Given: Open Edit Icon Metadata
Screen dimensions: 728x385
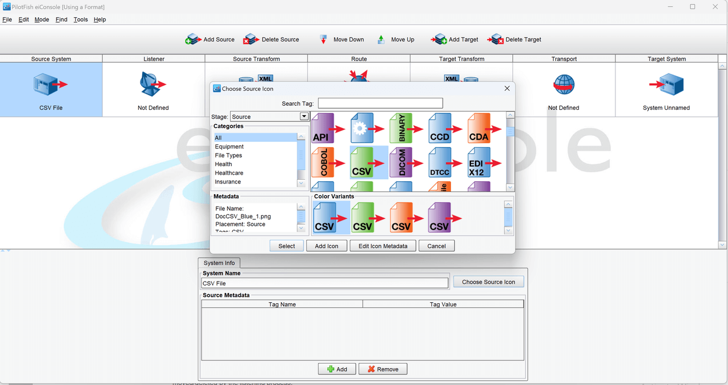Looking at the screenshot, I should tap(383, 246).
